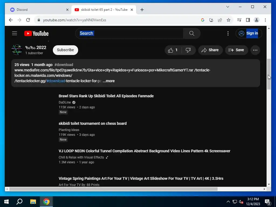View site information padlock icon
276x207 pixels.
[39, 20]
